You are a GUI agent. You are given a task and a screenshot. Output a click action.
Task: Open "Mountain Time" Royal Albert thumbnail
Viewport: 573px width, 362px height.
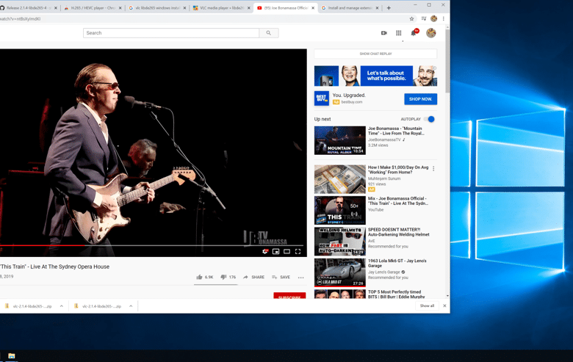pos(340,140)
